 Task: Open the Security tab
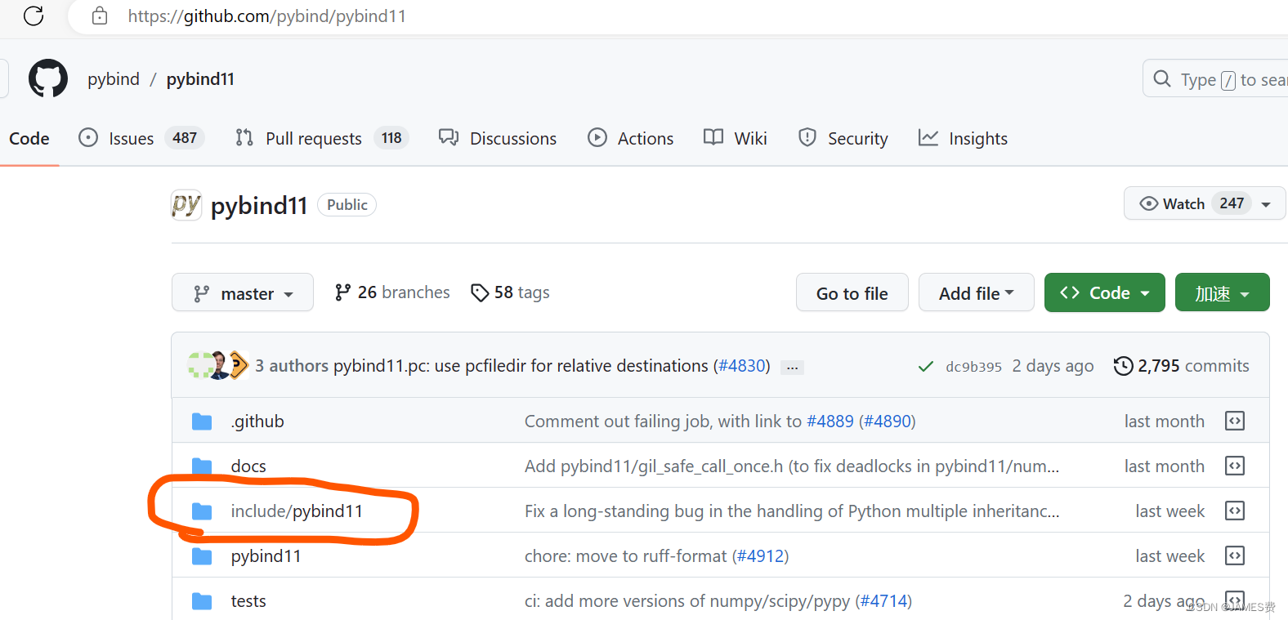click(843, 138)
